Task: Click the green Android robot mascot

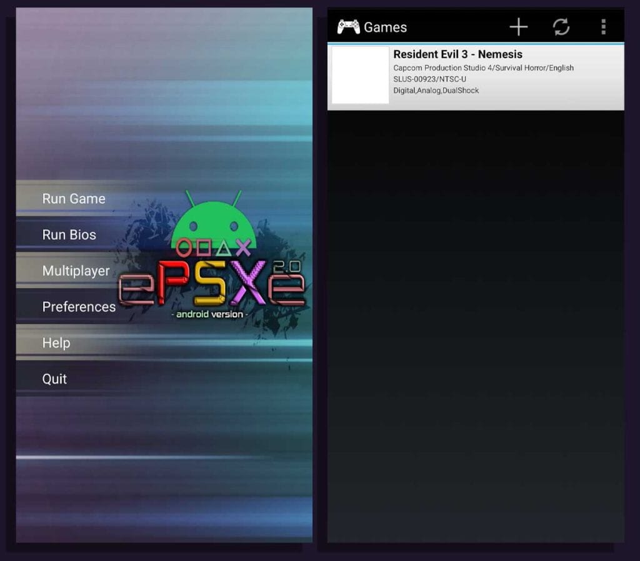Action: coord(214,221)
